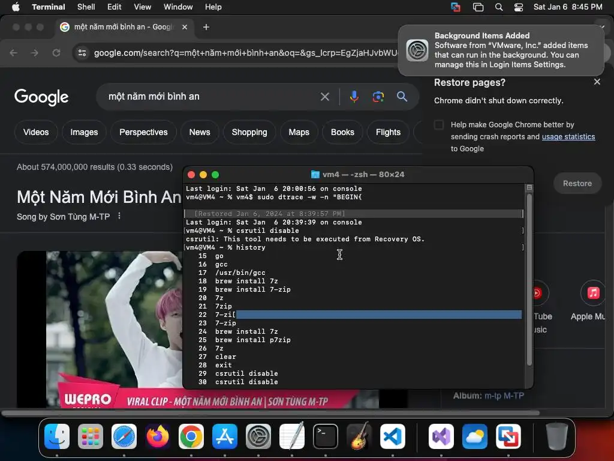Image resolution: width=614 pixels, height=461 pixels.
Task: Open Finder from the Dock
Action: coord(57,436)
